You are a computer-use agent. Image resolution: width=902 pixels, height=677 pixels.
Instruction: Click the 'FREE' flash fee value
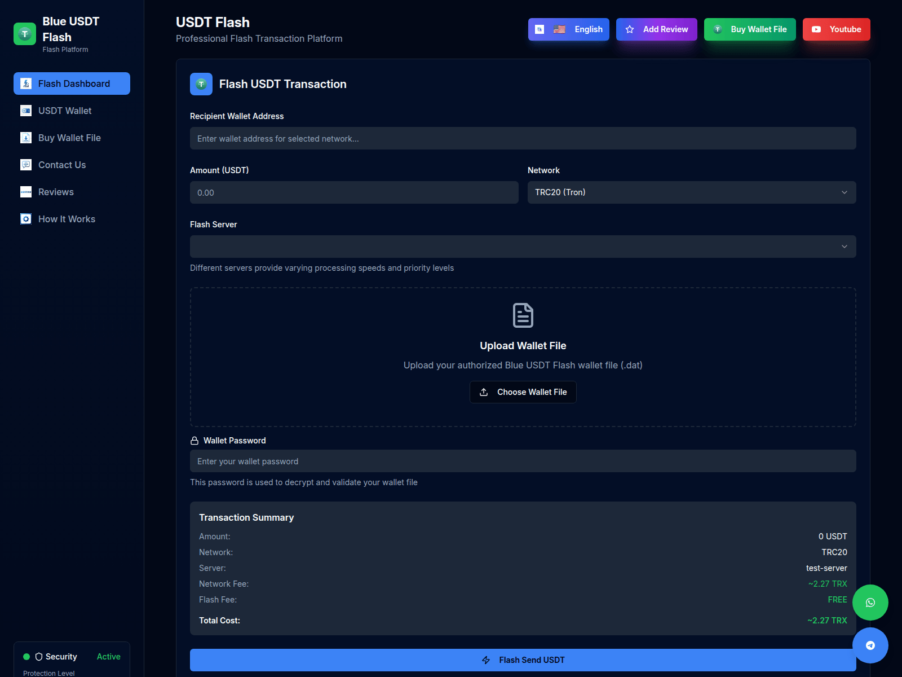tap(837, 600)
